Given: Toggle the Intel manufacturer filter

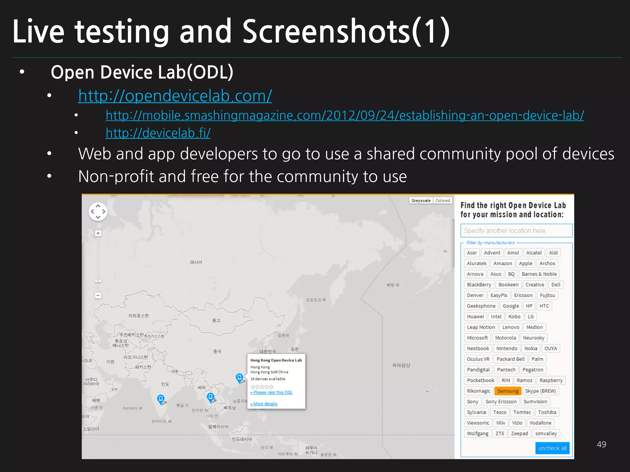Looking at the screenshot, I should point(496,317).
